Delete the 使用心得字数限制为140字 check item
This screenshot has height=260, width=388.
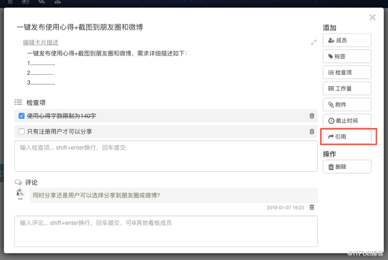pyautogui.click(x=312, y=116)
